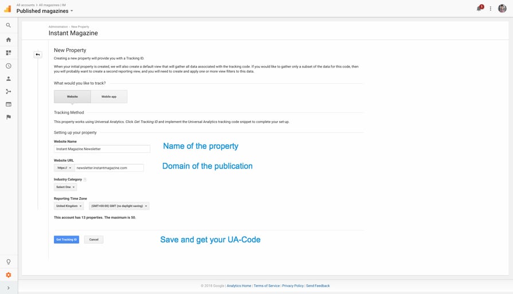Open the United Kingdom country dropdown
This screenshot has width=513, height=294.
tap(69, 206)
